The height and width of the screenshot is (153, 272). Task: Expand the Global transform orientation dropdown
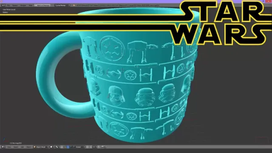(80, 147)
